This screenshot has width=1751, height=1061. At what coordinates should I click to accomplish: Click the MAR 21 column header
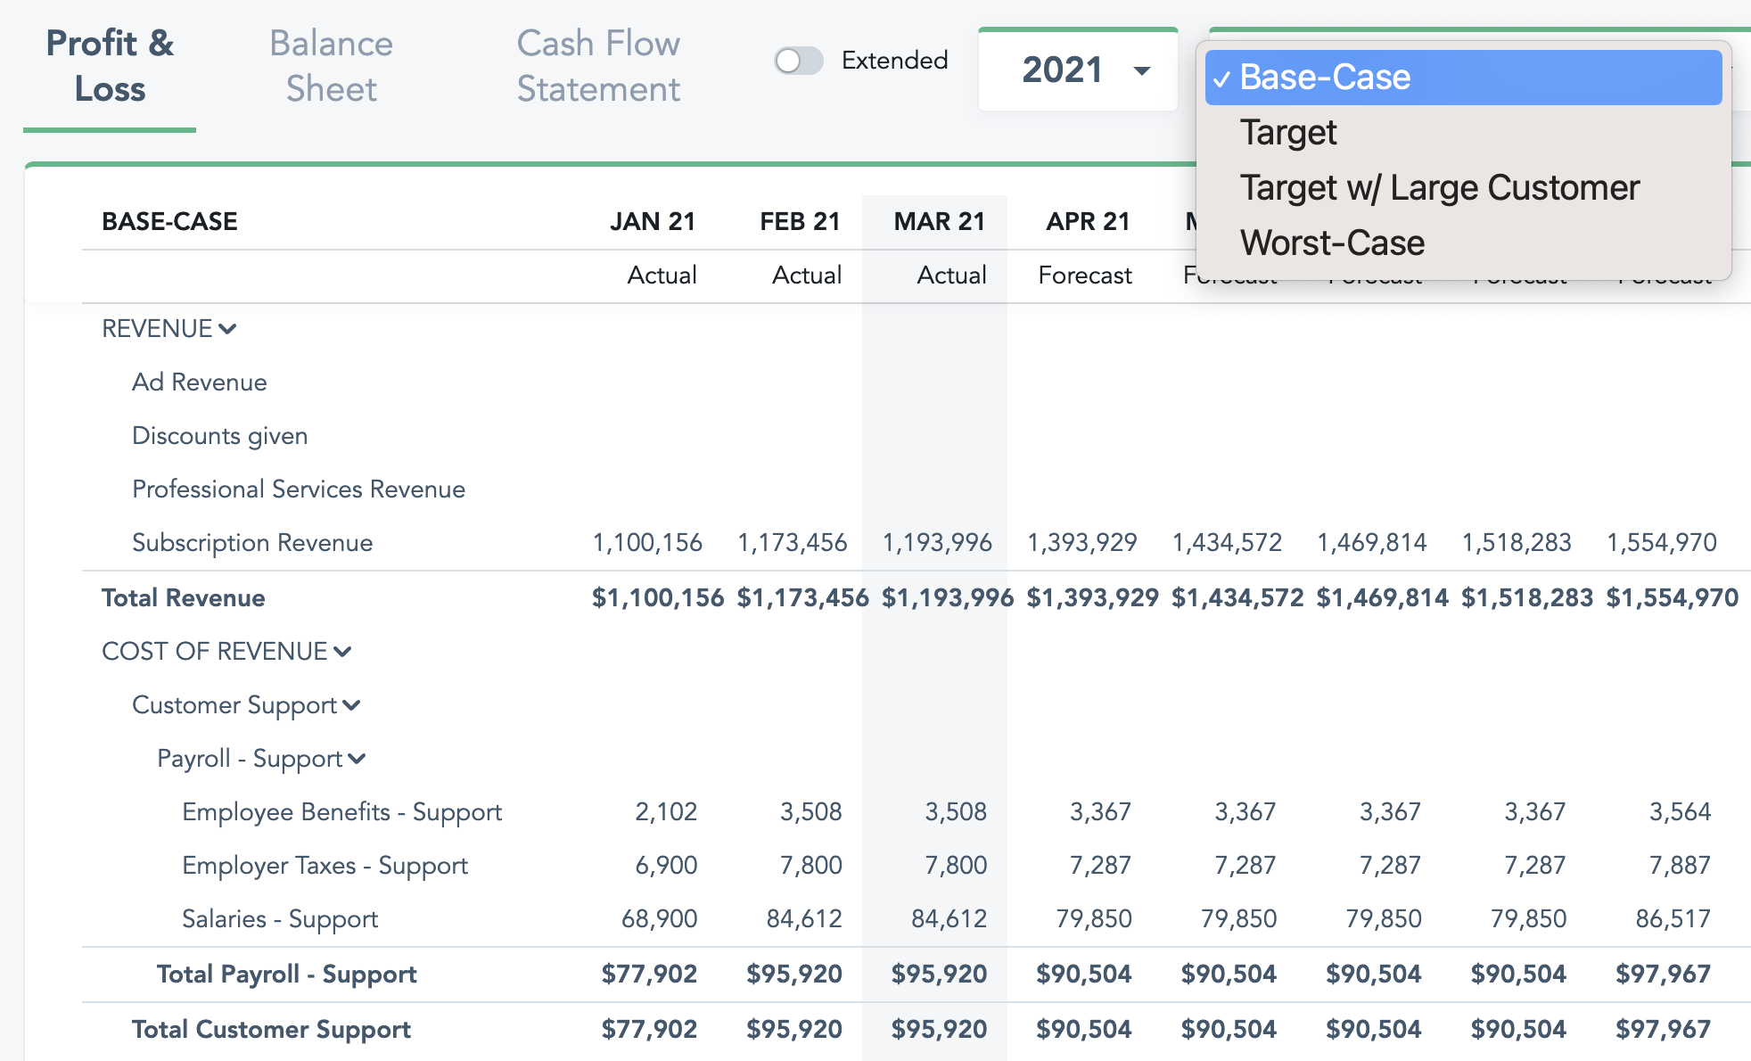pos(939,221)
